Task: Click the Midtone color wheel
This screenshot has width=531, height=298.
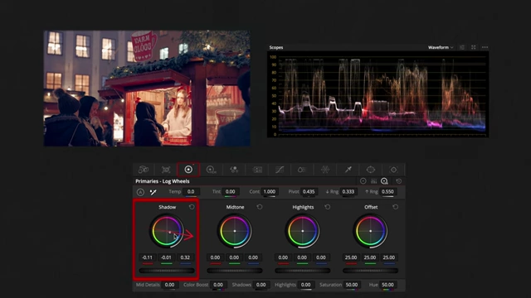Action: pyautogui.click(x=235, y=231)
